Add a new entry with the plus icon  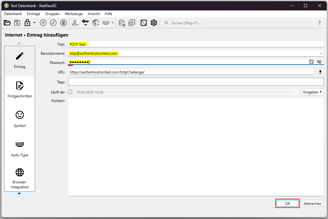tap(43, 23)
